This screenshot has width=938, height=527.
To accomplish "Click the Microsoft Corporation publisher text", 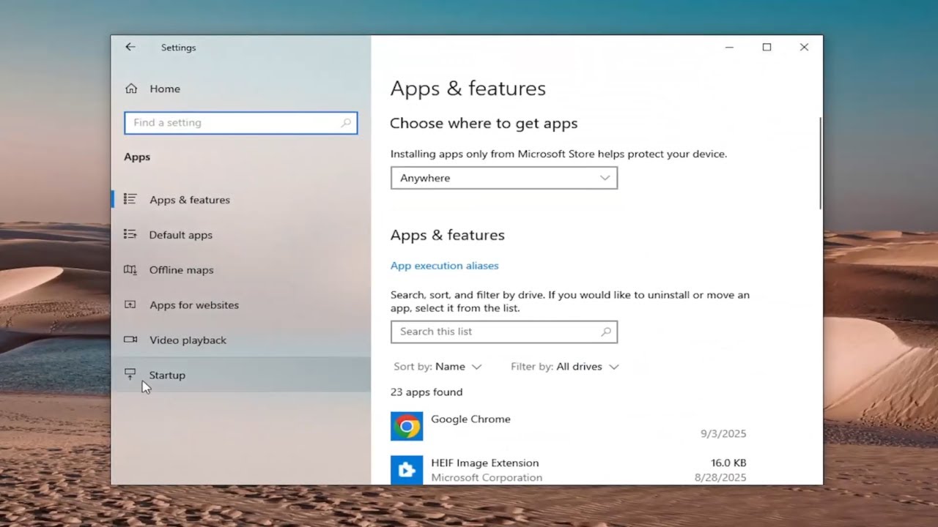I will tap(487, 478).
